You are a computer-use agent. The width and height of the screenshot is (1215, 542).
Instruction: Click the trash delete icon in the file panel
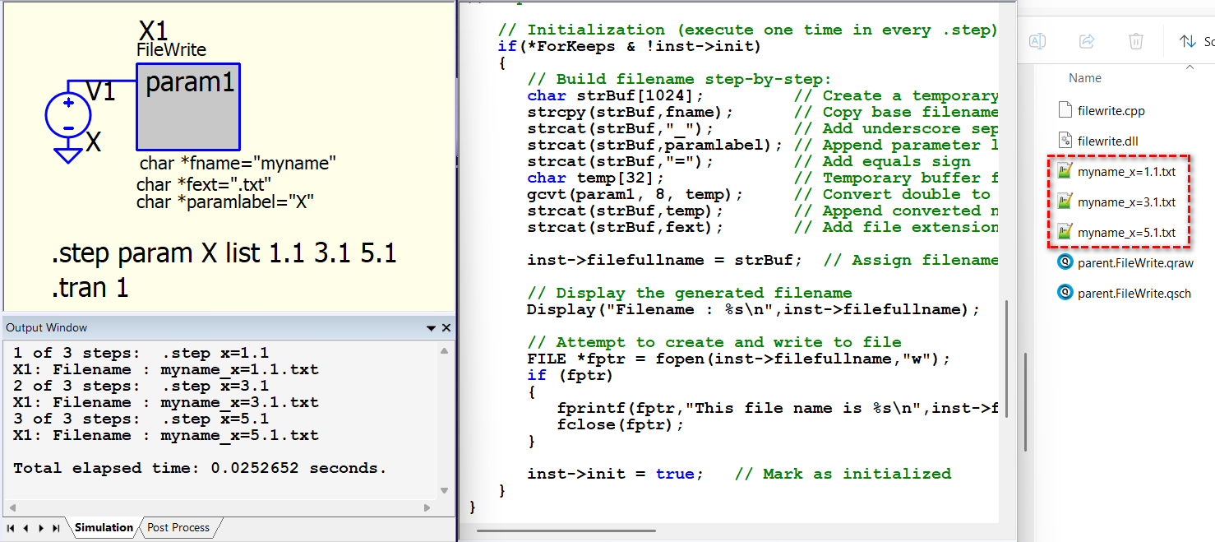1135,41
